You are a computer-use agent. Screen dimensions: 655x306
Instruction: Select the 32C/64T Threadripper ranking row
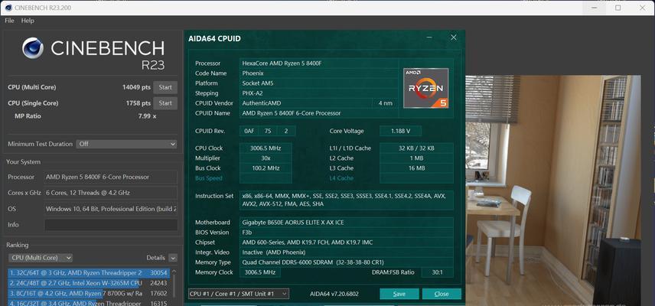pos(89,272)
